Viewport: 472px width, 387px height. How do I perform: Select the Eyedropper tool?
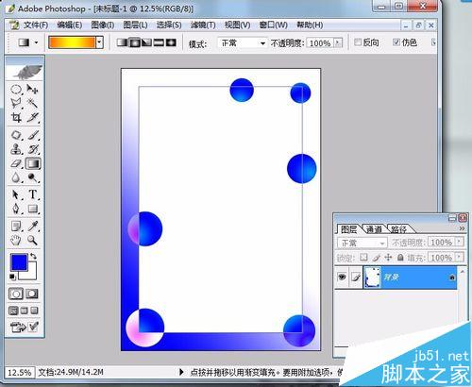click(32, 227)
